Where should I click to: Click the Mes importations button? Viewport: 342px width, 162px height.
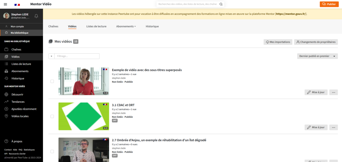point(278,42)
